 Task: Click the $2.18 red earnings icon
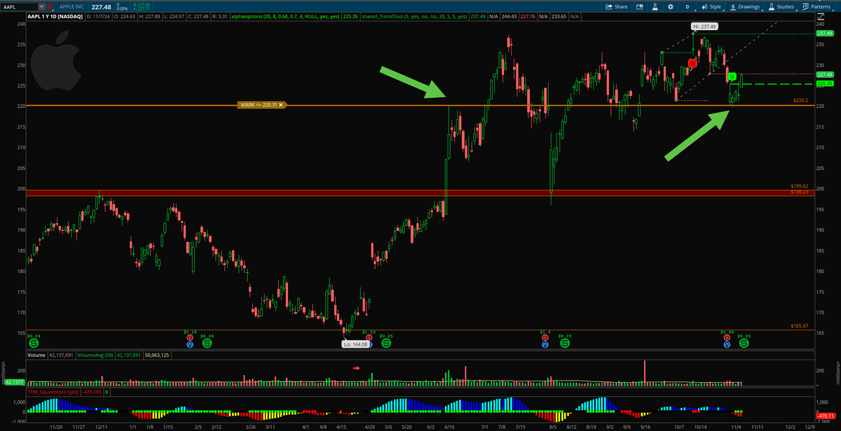[189, 337]
